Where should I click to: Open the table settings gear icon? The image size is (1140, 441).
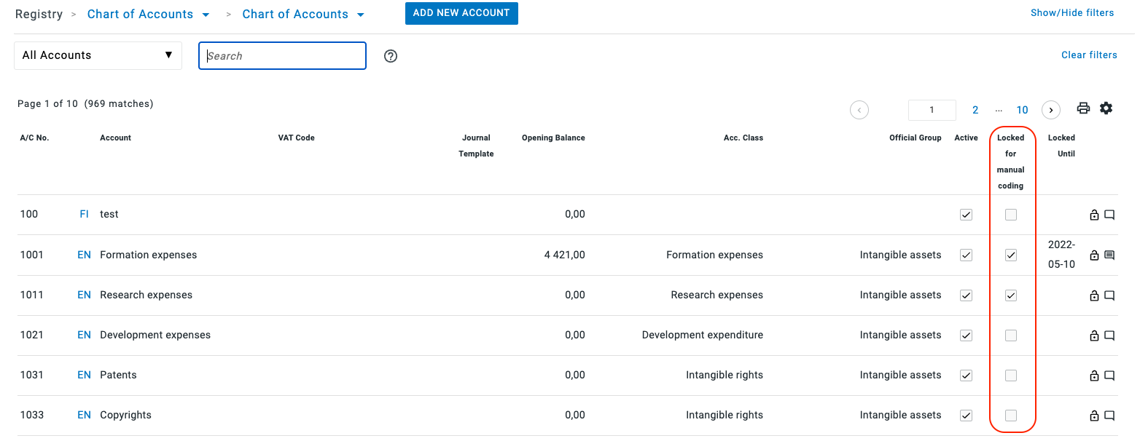tap(1106, 108)
